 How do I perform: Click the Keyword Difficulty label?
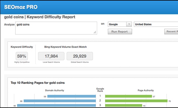22,47
